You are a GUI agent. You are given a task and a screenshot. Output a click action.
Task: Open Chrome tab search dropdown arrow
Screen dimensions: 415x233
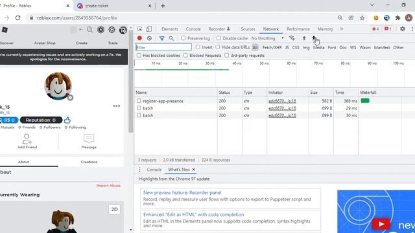coord(372,5)
